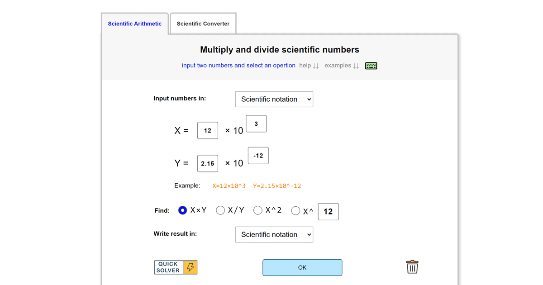Choose the X^2 squaring operation
The image size is (543, 285).
pyautogui.click(x=258, y=210)
